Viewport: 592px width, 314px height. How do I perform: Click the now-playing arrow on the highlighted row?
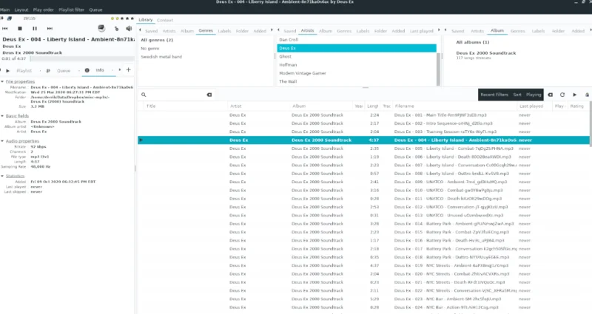click(x=141, y=140)
